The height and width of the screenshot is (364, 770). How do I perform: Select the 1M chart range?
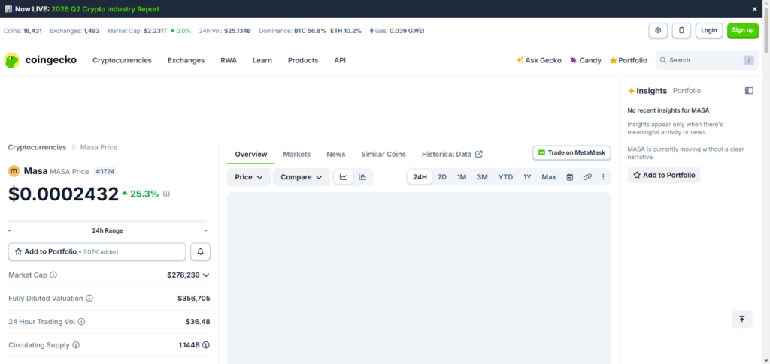coord(462,177)
